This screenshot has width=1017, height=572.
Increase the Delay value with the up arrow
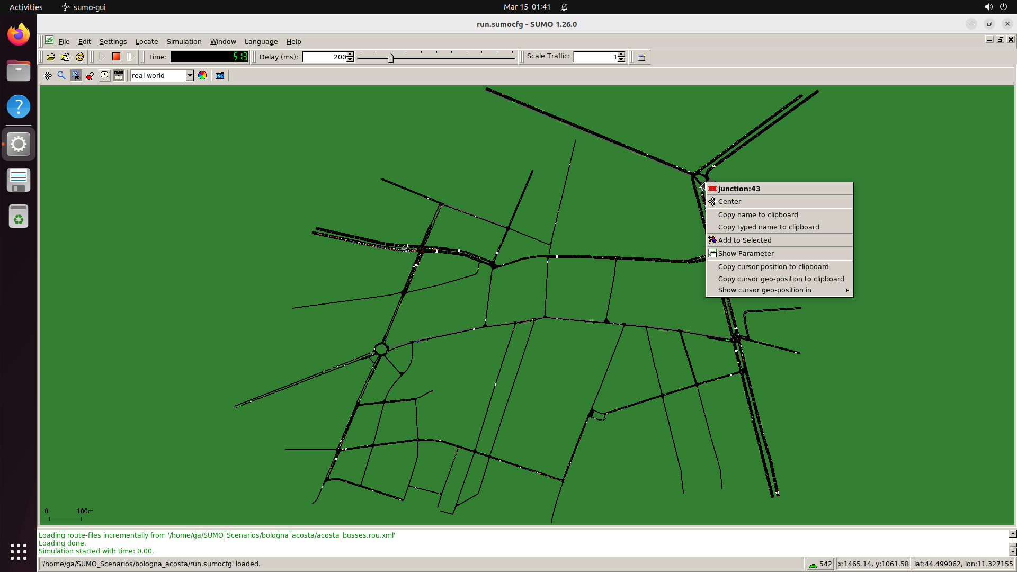point(350,55)
